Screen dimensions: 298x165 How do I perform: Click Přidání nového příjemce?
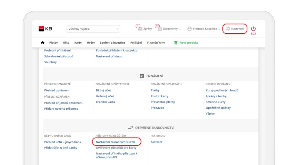coord(61,109)
